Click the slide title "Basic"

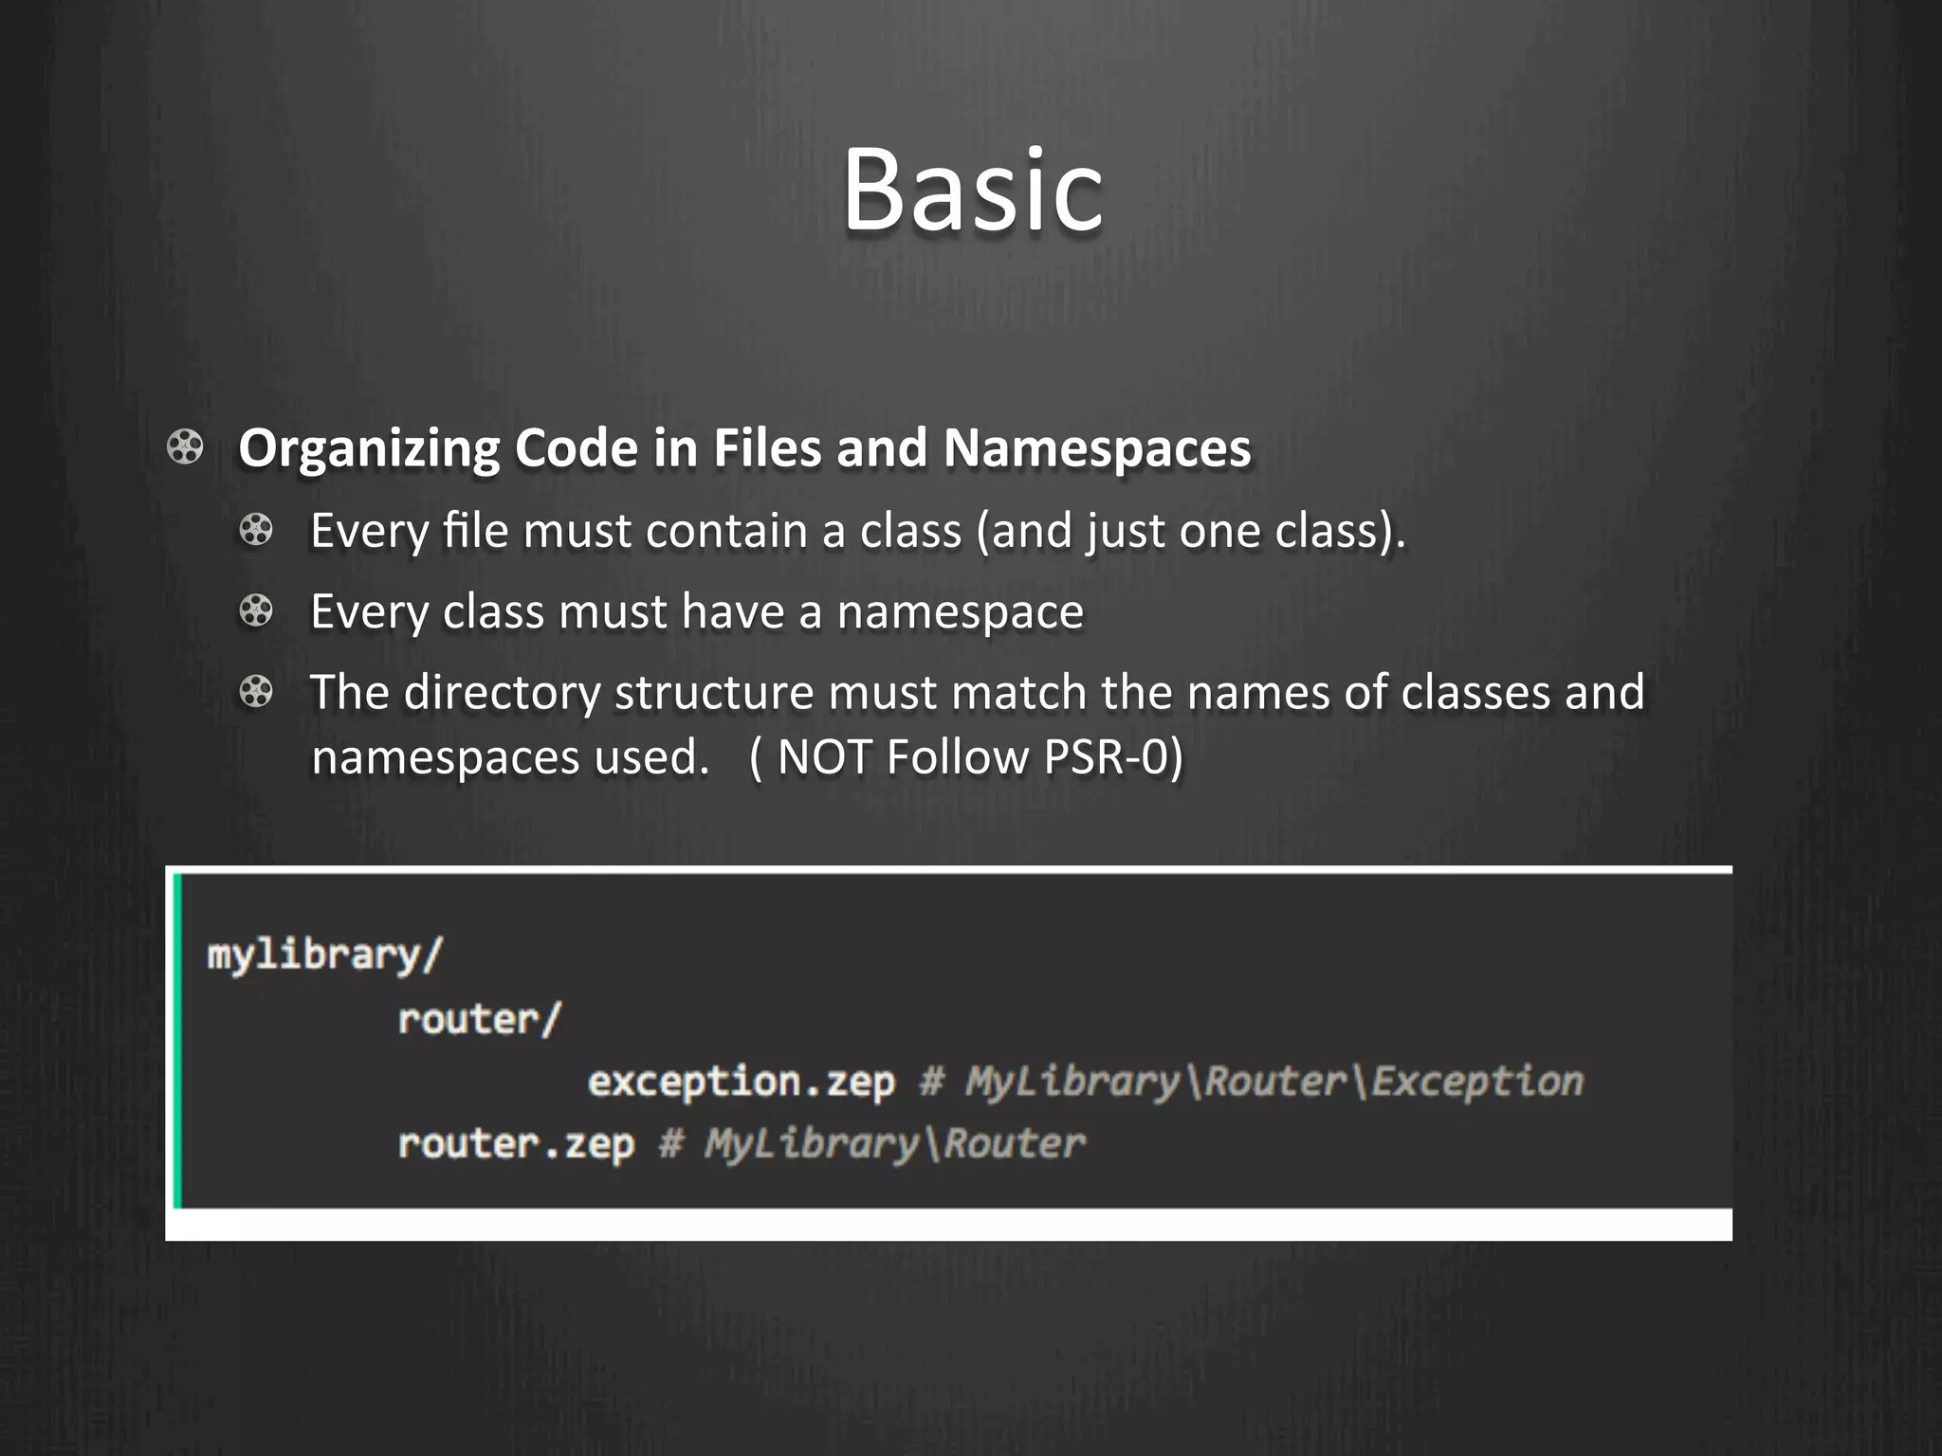tap(972, 189)
